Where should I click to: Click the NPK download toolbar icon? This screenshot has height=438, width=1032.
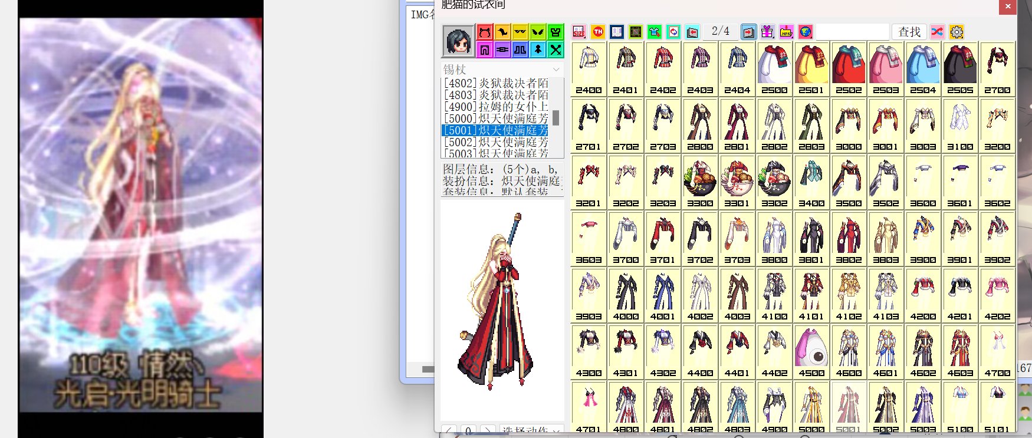tap(786, 32)
